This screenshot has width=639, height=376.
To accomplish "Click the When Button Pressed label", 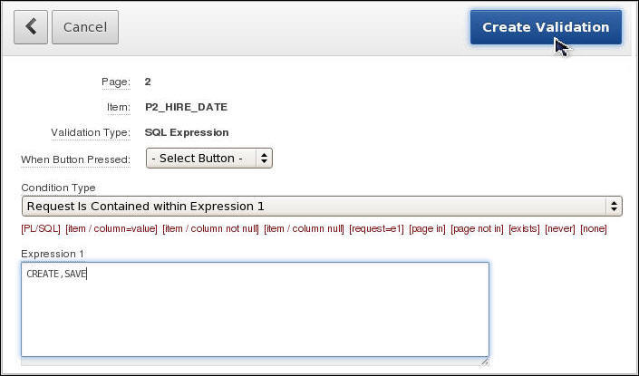I will 75,159.
